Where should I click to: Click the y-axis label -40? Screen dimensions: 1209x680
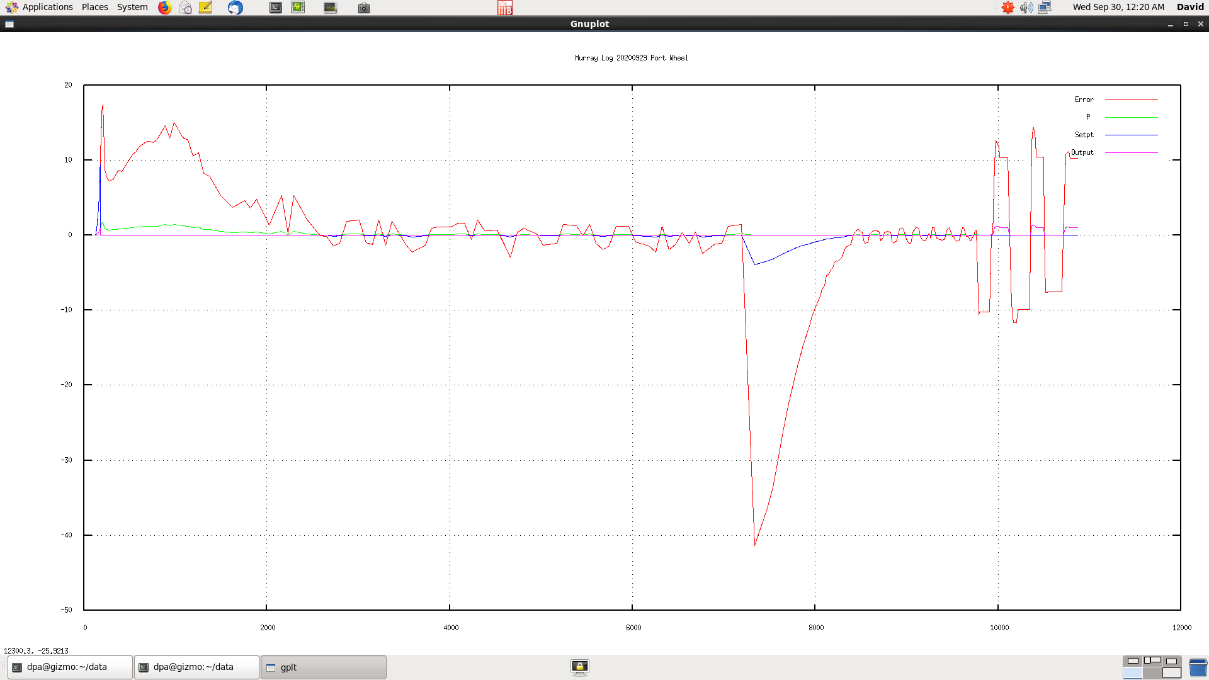[66, 535]
